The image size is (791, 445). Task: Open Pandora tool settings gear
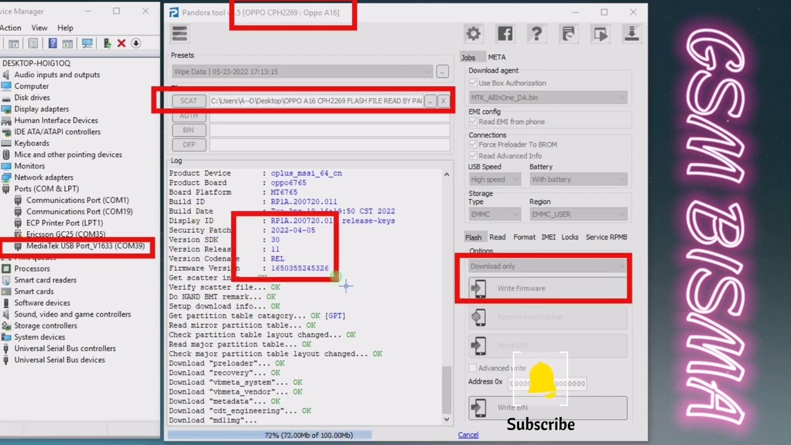473,33
